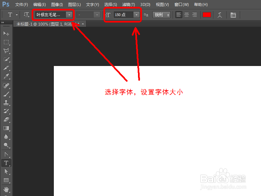The image size is (261, 196).
Task: Click the anti-aliasing aa icon
Action: pyautogui.click(x=146, y=15)
